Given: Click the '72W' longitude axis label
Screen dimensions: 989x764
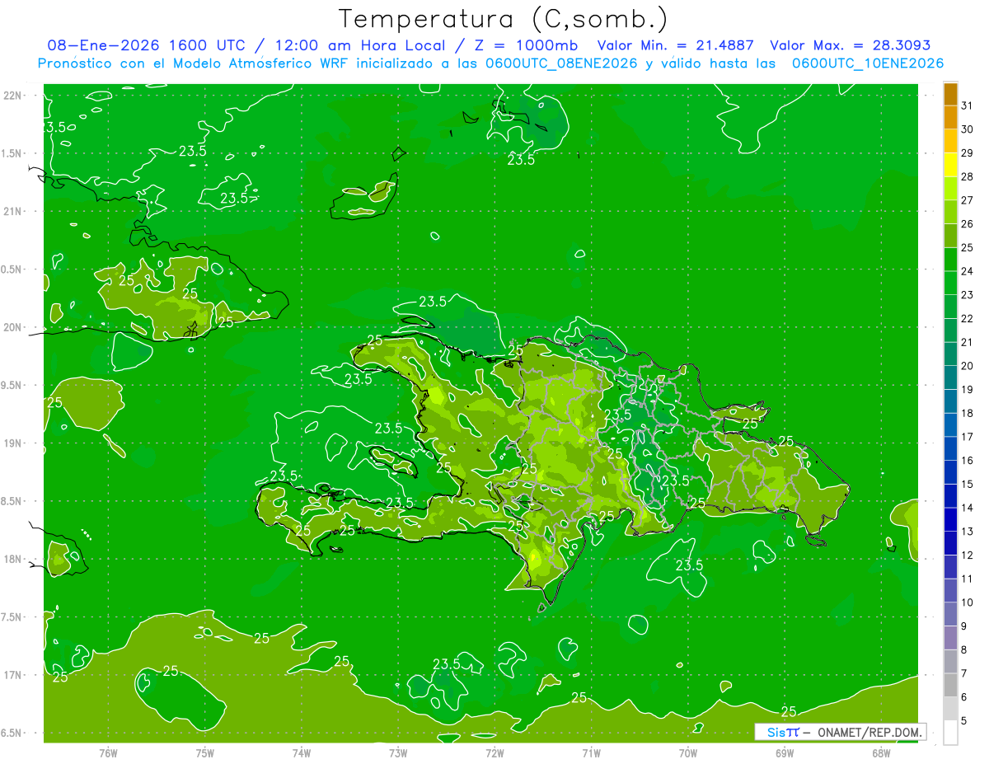Looking at the screenshot, I should click(495, 752).
